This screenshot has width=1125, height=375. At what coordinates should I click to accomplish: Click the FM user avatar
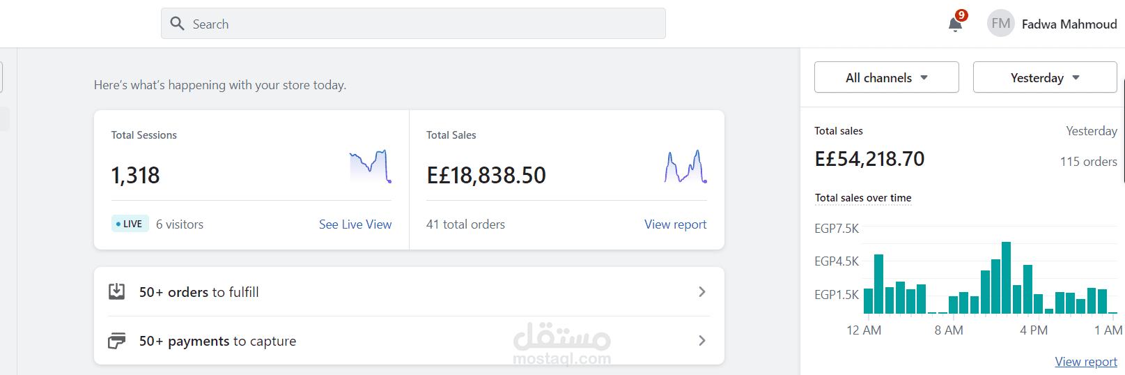tap(1000, 24)
